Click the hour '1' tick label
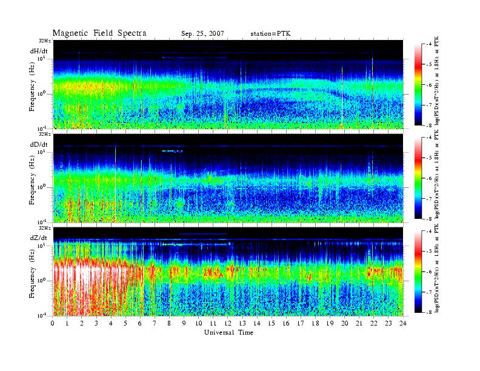 pos(67,324)
